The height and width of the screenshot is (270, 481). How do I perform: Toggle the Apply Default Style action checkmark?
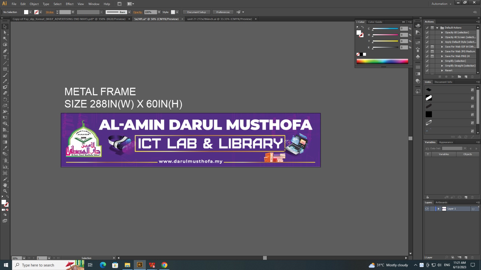pyautogui.click(x=427, y=42)
